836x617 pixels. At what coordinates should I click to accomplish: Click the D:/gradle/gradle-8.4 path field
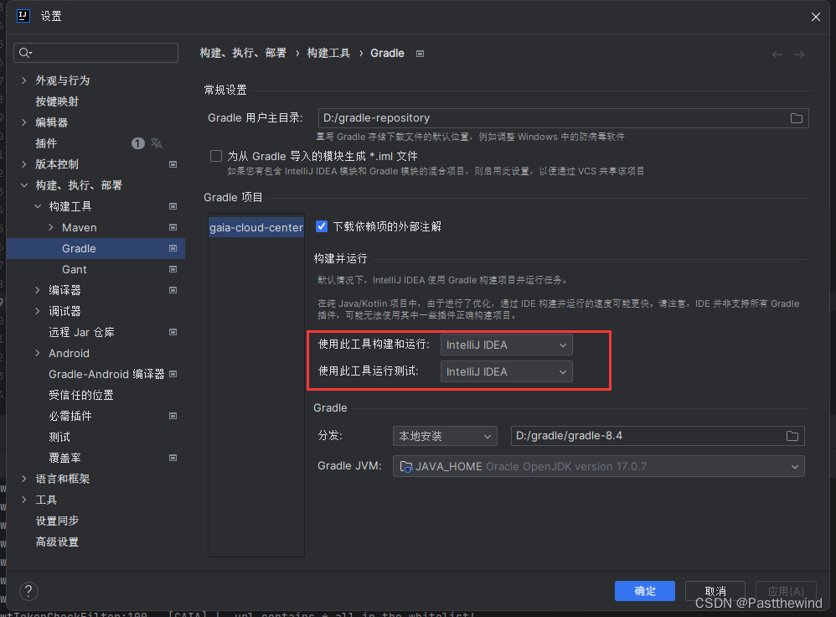coord(658,436)
